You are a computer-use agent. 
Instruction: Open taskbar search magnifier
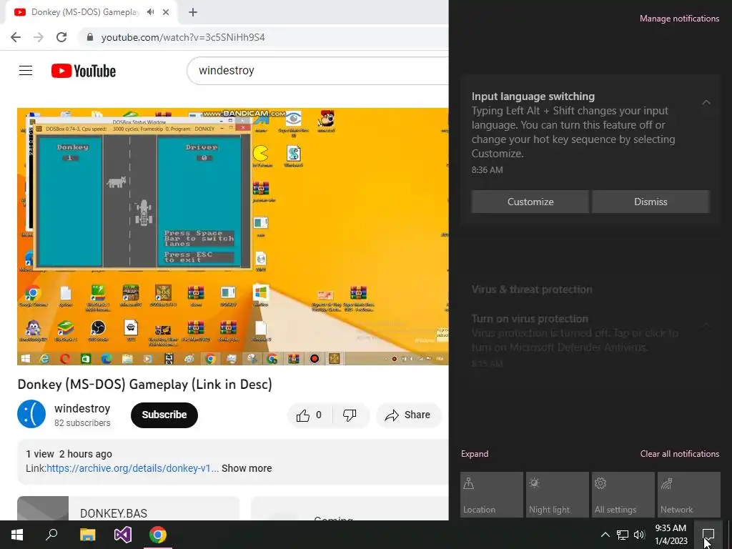(x=51, y=535)
